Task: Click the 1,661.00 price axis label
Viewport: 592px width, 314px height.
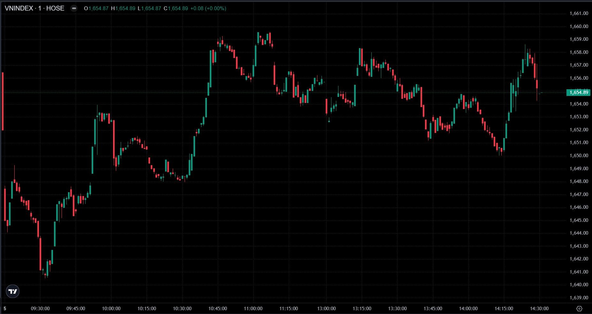Action: [x=579, y=13]
